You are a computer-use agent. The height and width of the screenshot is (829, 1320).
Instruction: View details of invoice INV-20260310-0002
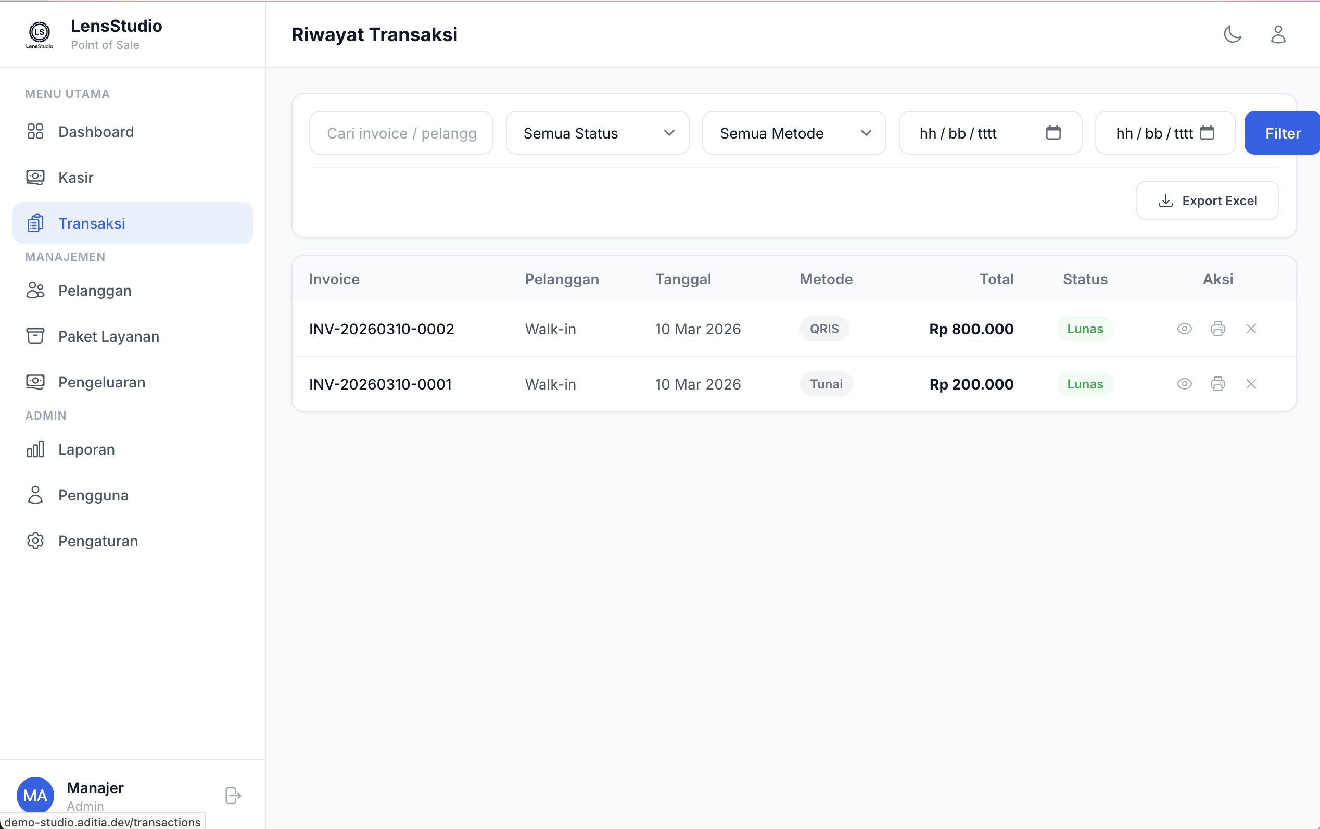point(1184,329)
